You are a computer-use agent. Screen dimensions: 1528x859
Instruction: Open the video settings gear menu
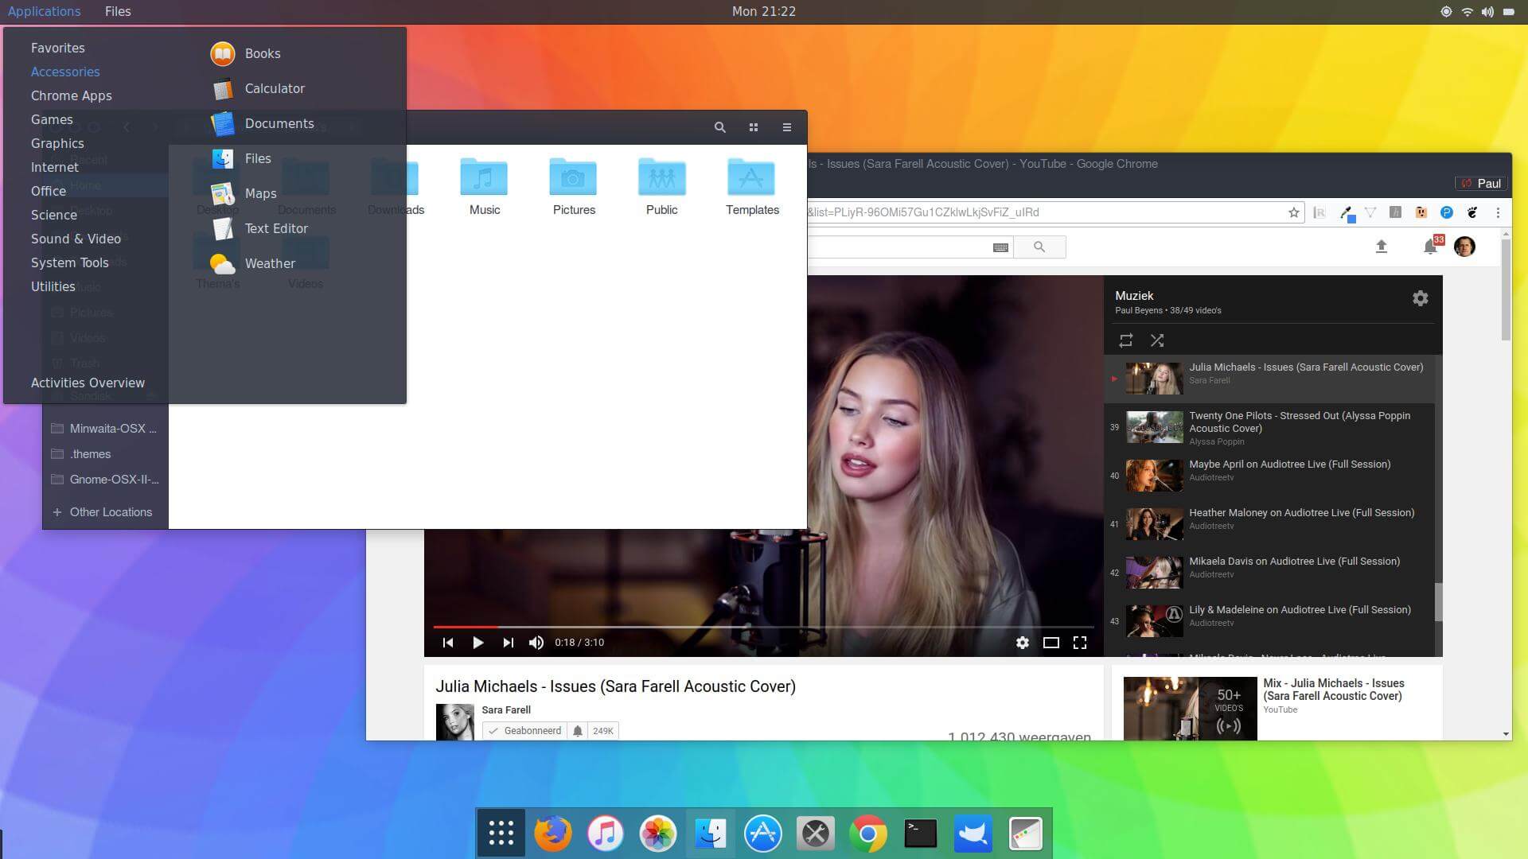pos(1022,643)
